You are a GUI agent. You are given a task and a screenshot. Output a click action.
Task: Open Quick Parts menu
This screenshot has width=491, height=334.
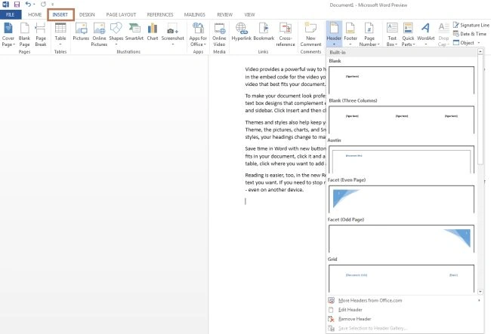pos(408,35)
